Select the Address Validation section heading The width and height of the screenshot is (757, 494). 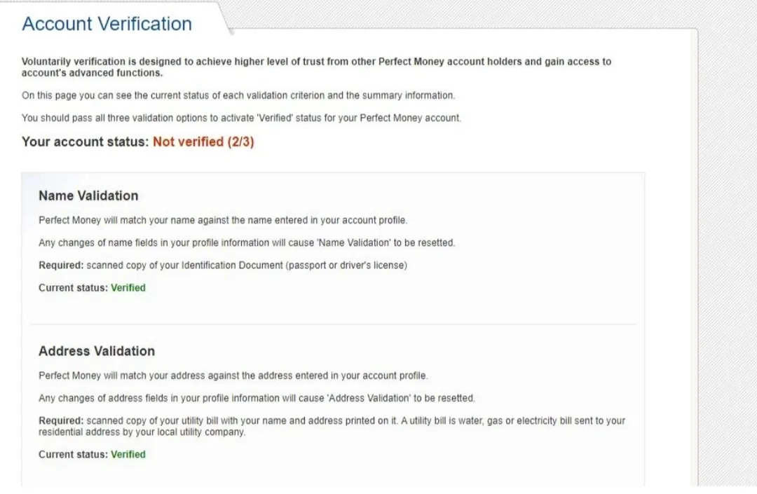click(x=97, y=351)
